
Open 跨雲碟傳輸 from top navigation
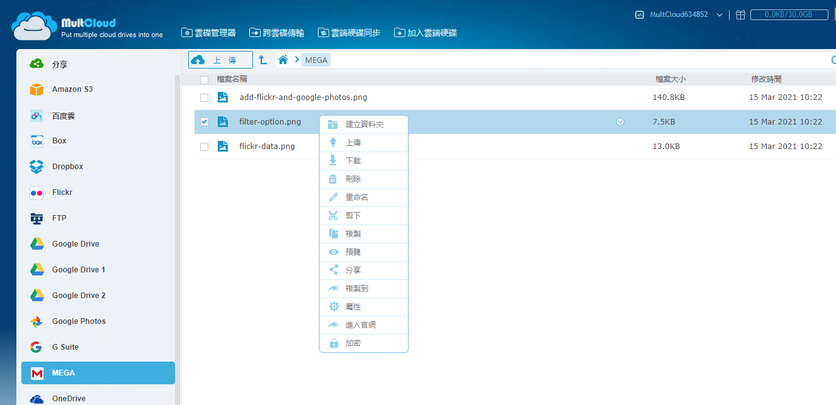tap(277, 33)
